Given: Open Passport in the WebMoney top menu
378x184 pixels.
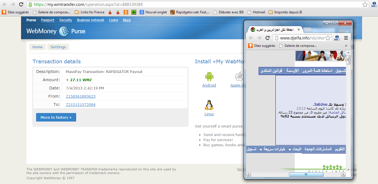Looking at the screenshot, I should coord(48,20).
